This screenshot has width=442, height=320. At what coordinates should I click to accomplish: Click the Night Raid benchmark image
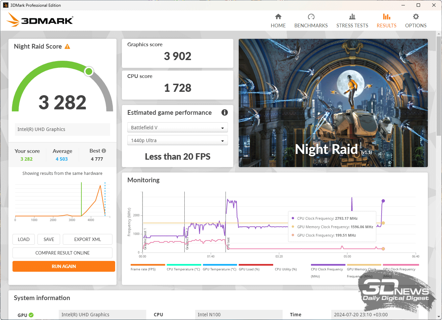(x=333, y=103)
